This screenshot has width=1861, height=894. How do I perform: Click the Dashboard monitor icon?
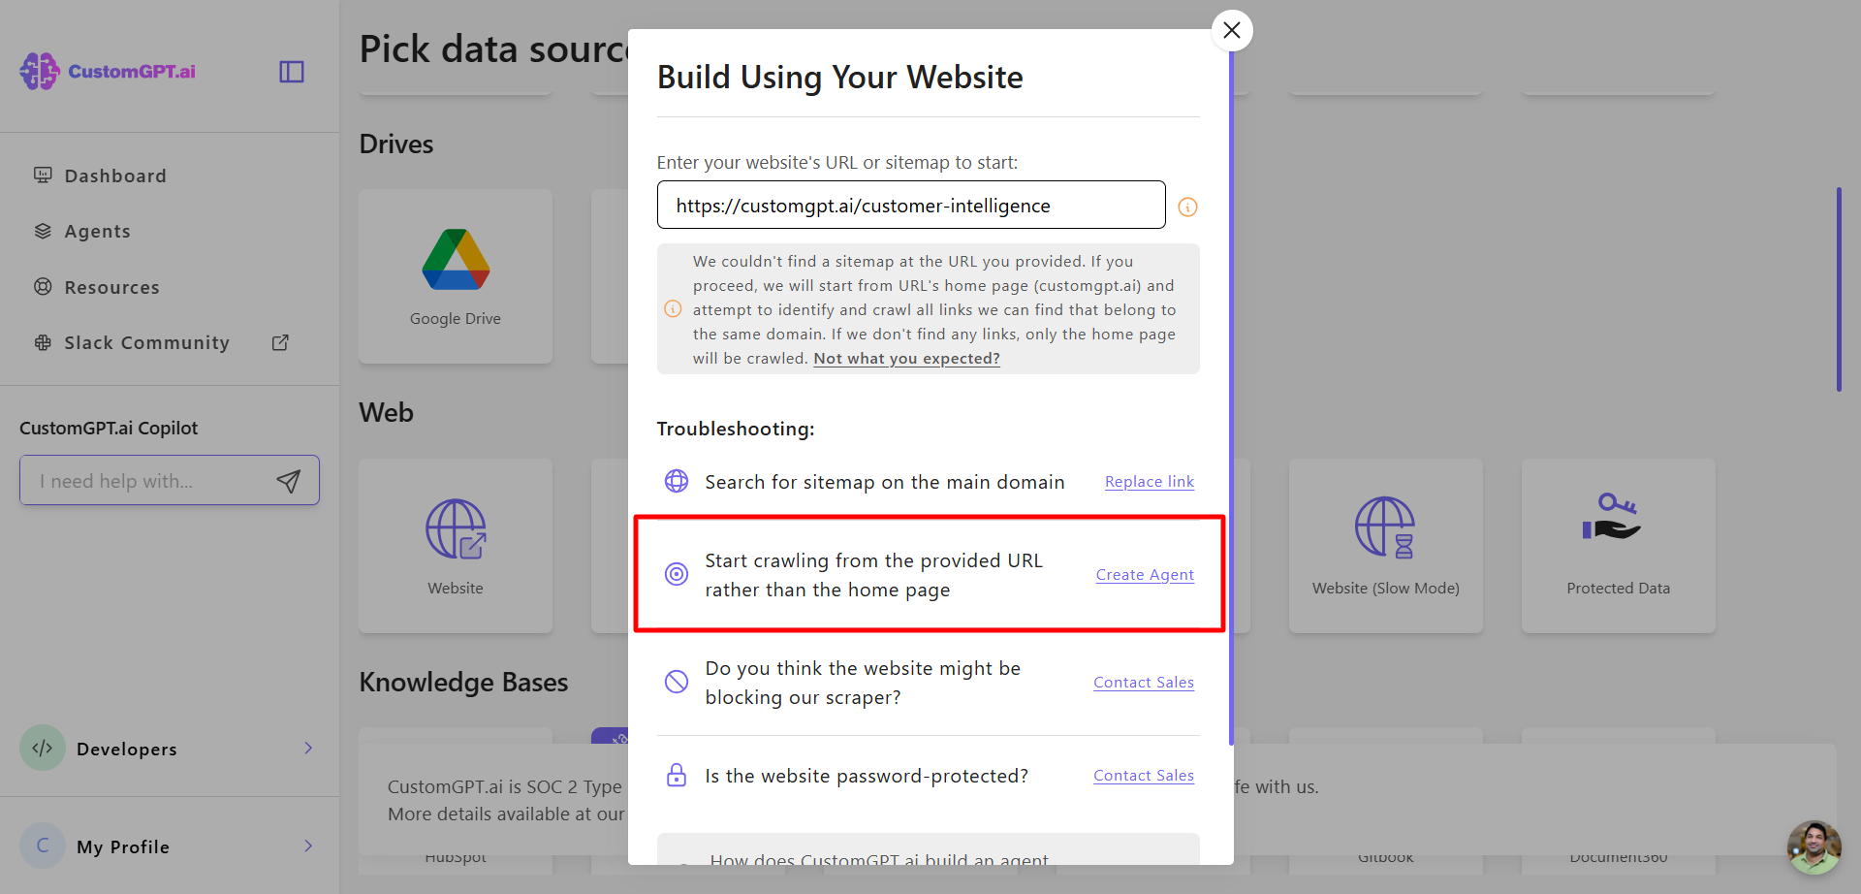[x=43, y=176]
